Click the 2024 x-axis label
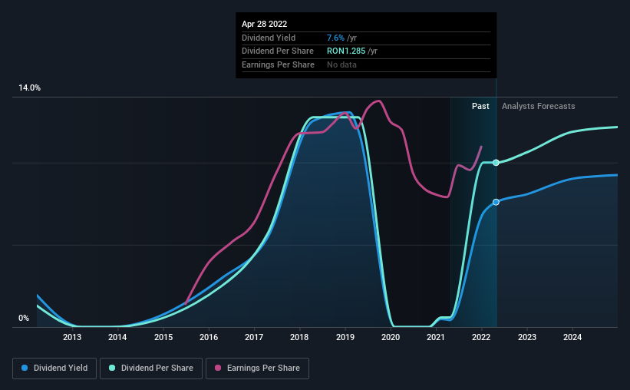This screenshot has width=630, height=390. pyautogui.click(x=572, y=337)
